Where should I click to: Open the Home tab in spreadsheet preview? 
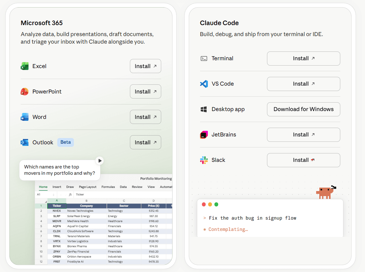pyautogui.click(x=43, y=187)
